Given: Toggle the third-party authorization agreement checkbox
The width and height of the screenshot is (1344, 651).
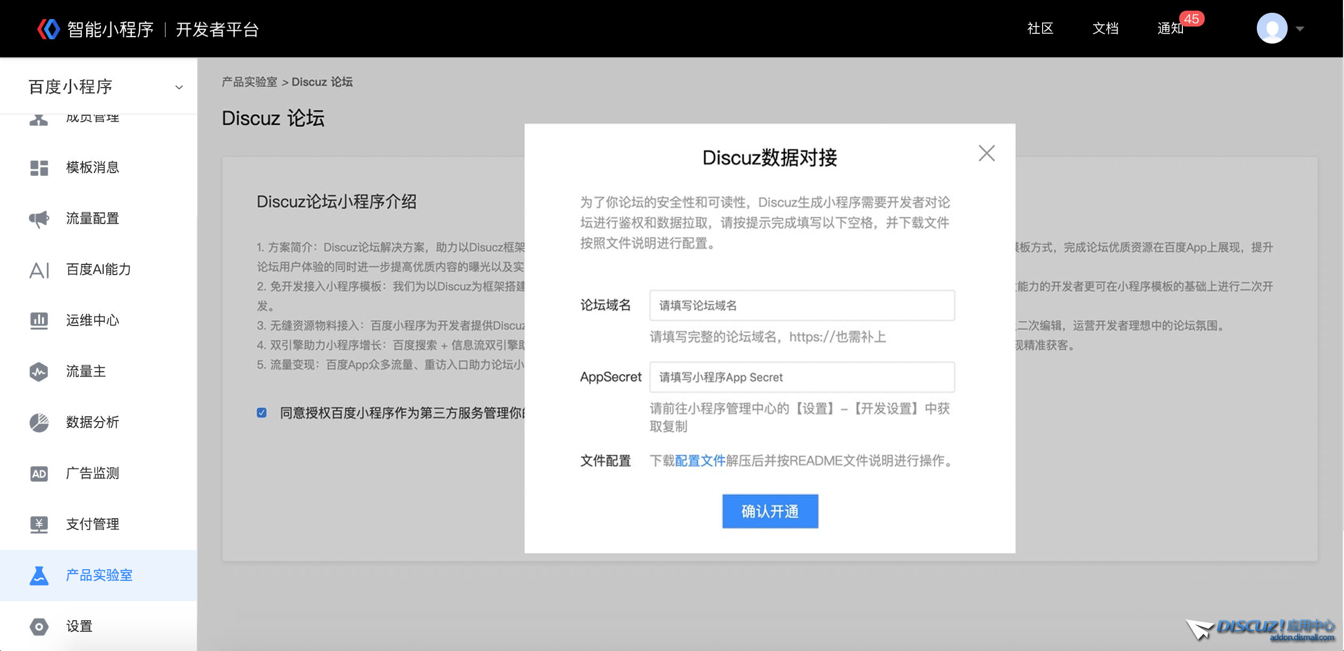Looking at the screenshot, I should point(262,413).
